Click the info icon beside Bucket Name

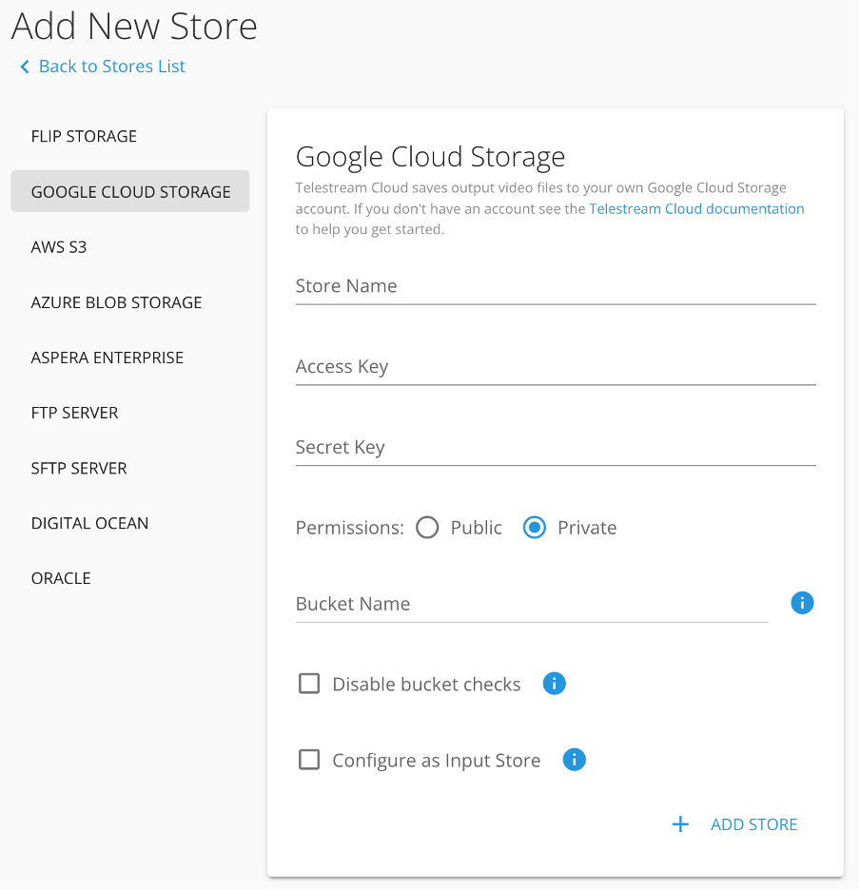coord(802,603)
